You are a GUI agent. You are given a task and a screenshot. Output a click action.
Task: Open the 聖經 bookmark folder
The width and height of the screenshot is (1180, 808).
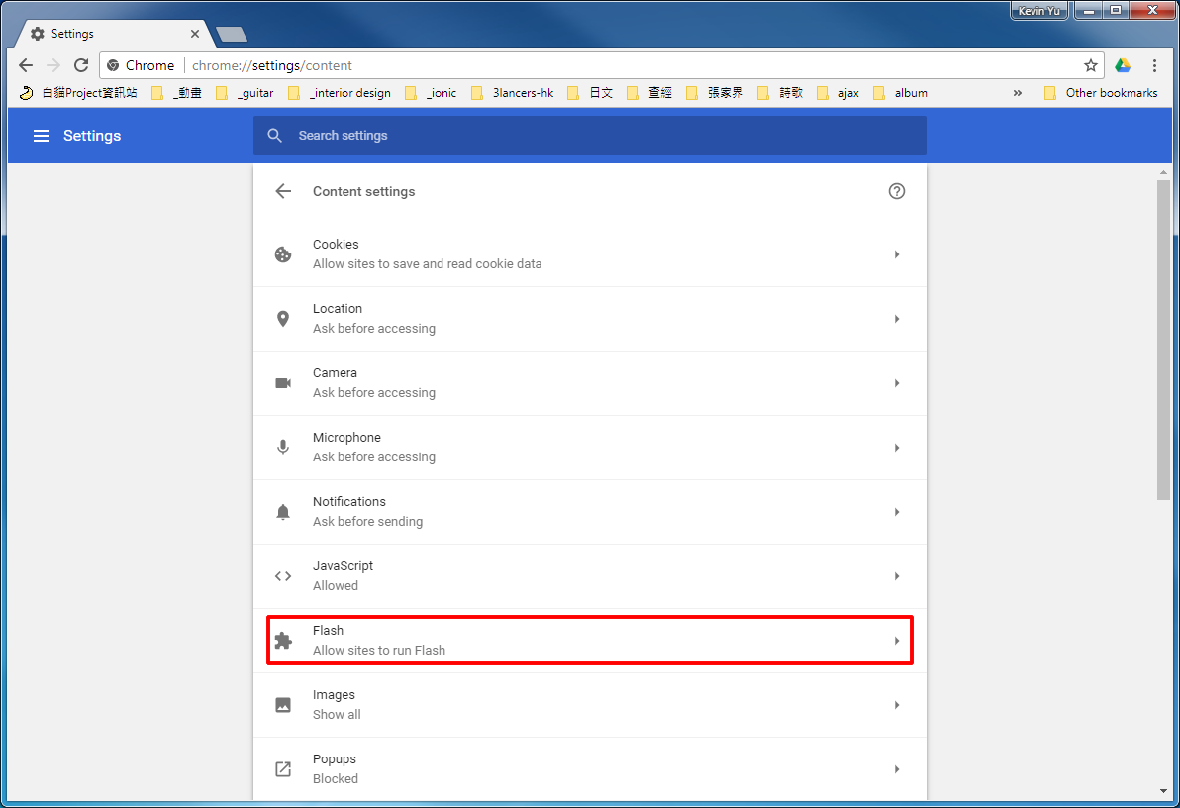click(649, 93)
